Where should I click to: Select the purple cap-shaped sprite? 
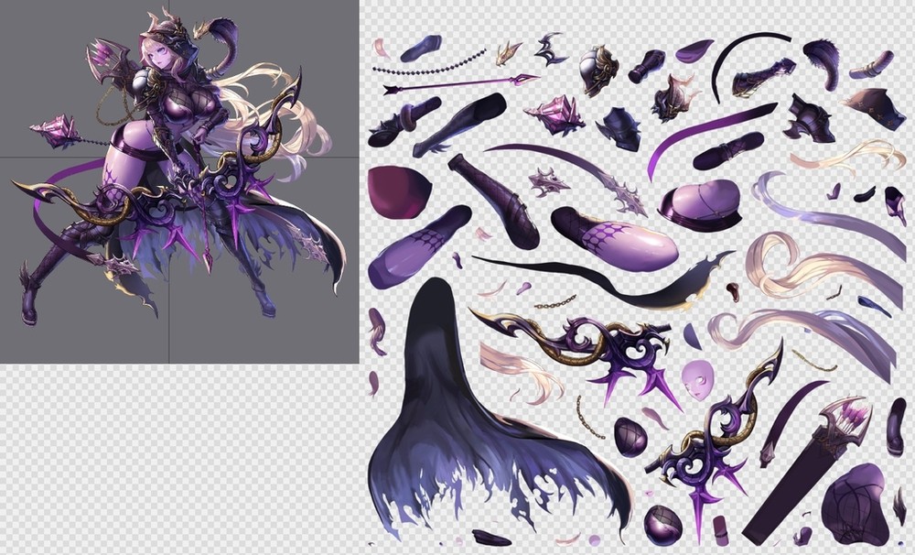tap(700, 203)
